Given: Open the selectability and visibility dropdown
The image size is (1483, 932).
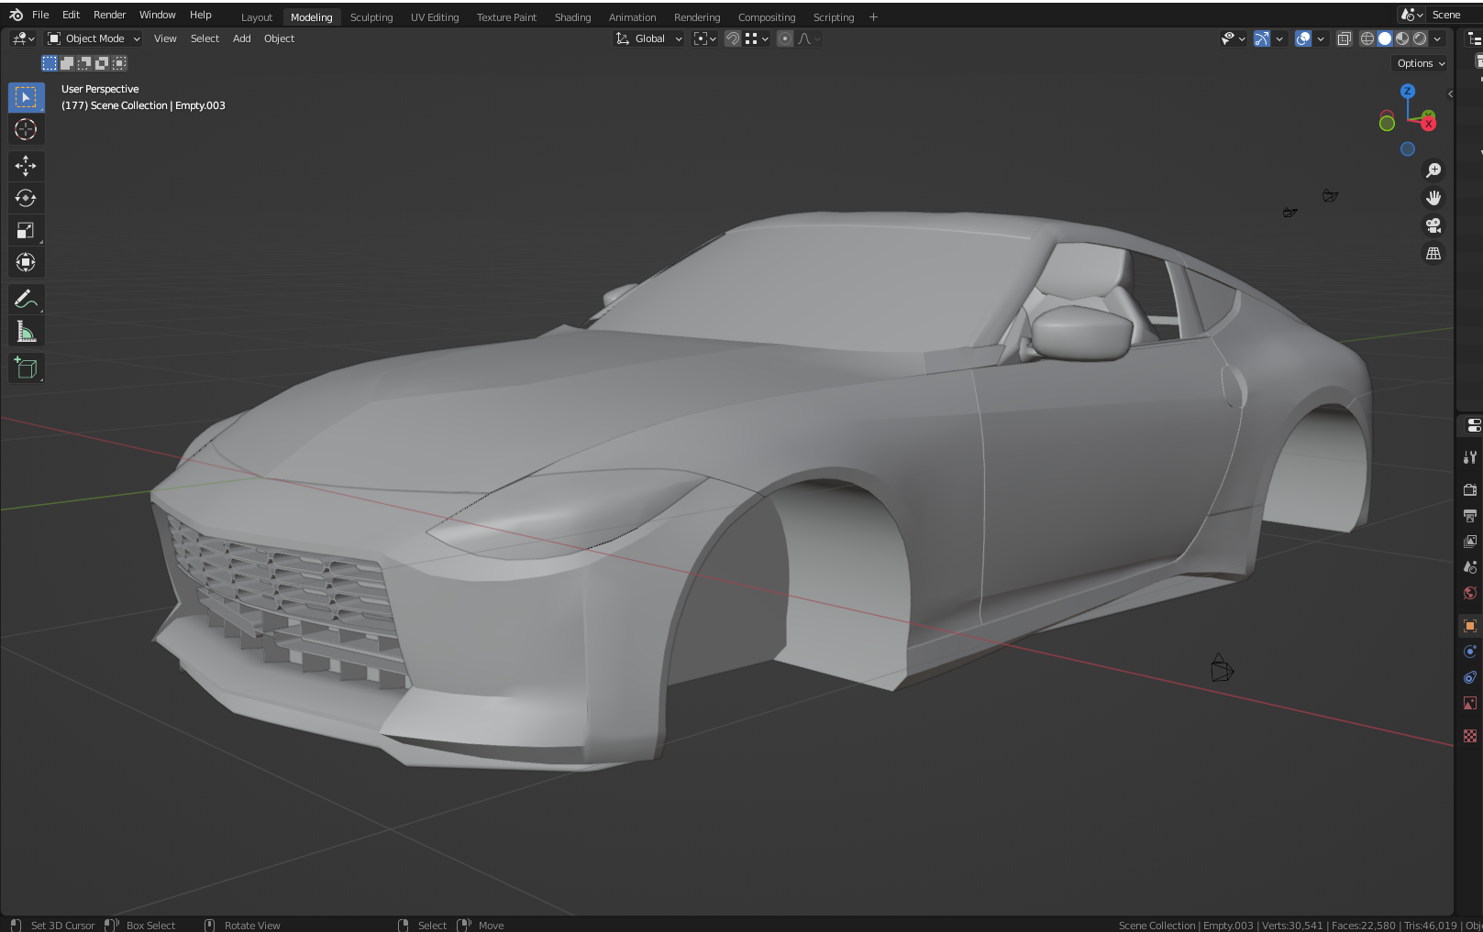Looking at the screenshot, I should (1233, 38).
